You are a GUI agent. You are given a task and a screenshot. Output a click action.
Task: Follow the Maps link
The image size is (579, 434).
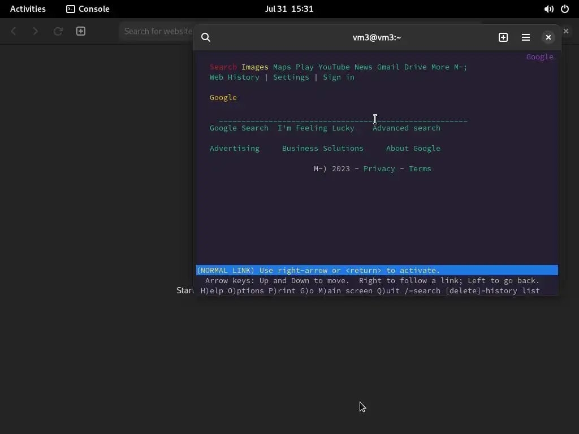coord(282,67)
